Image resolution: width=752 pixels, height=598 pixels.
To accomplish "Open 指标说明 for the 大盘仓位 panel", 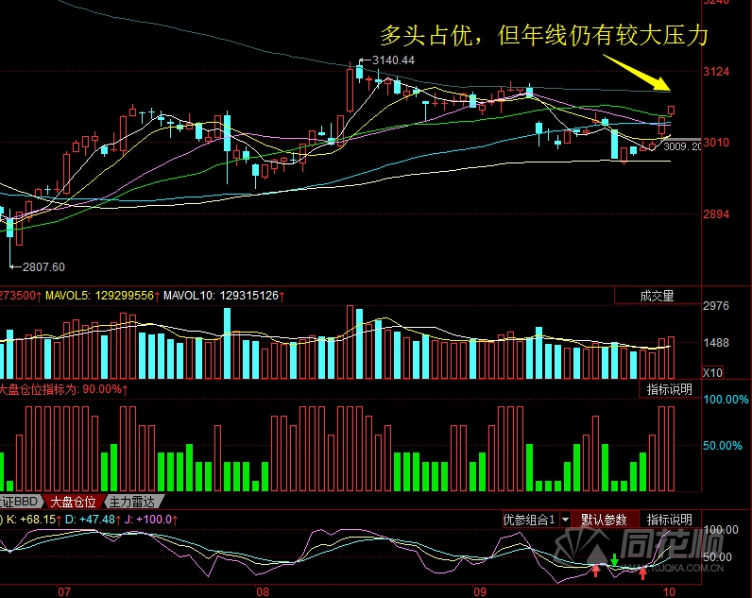I will pos(669,389).
